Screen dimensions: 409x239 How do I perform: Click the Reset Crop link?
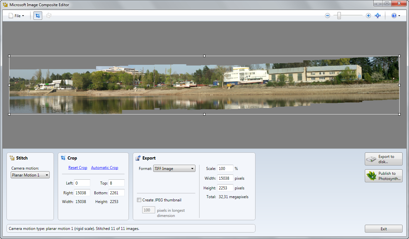78,168
